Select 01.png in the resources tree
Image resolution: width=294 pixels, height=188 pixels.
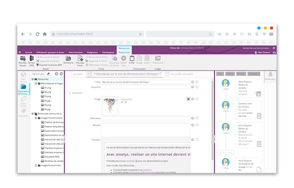(47, 88)
